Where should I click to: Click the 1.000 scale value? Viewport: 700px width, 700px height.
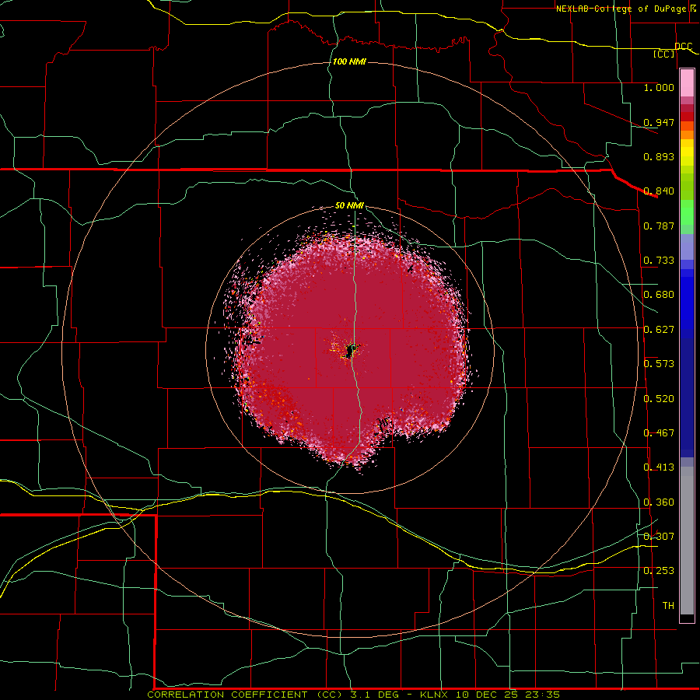659,87
